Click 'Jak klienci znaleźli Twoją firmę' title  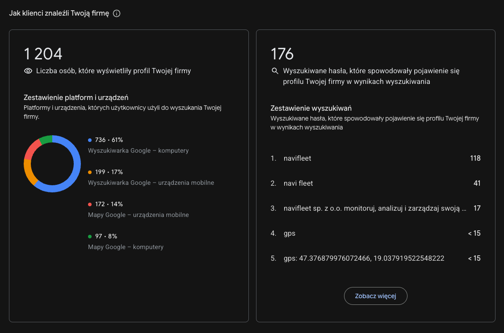(x=59, y=13)
